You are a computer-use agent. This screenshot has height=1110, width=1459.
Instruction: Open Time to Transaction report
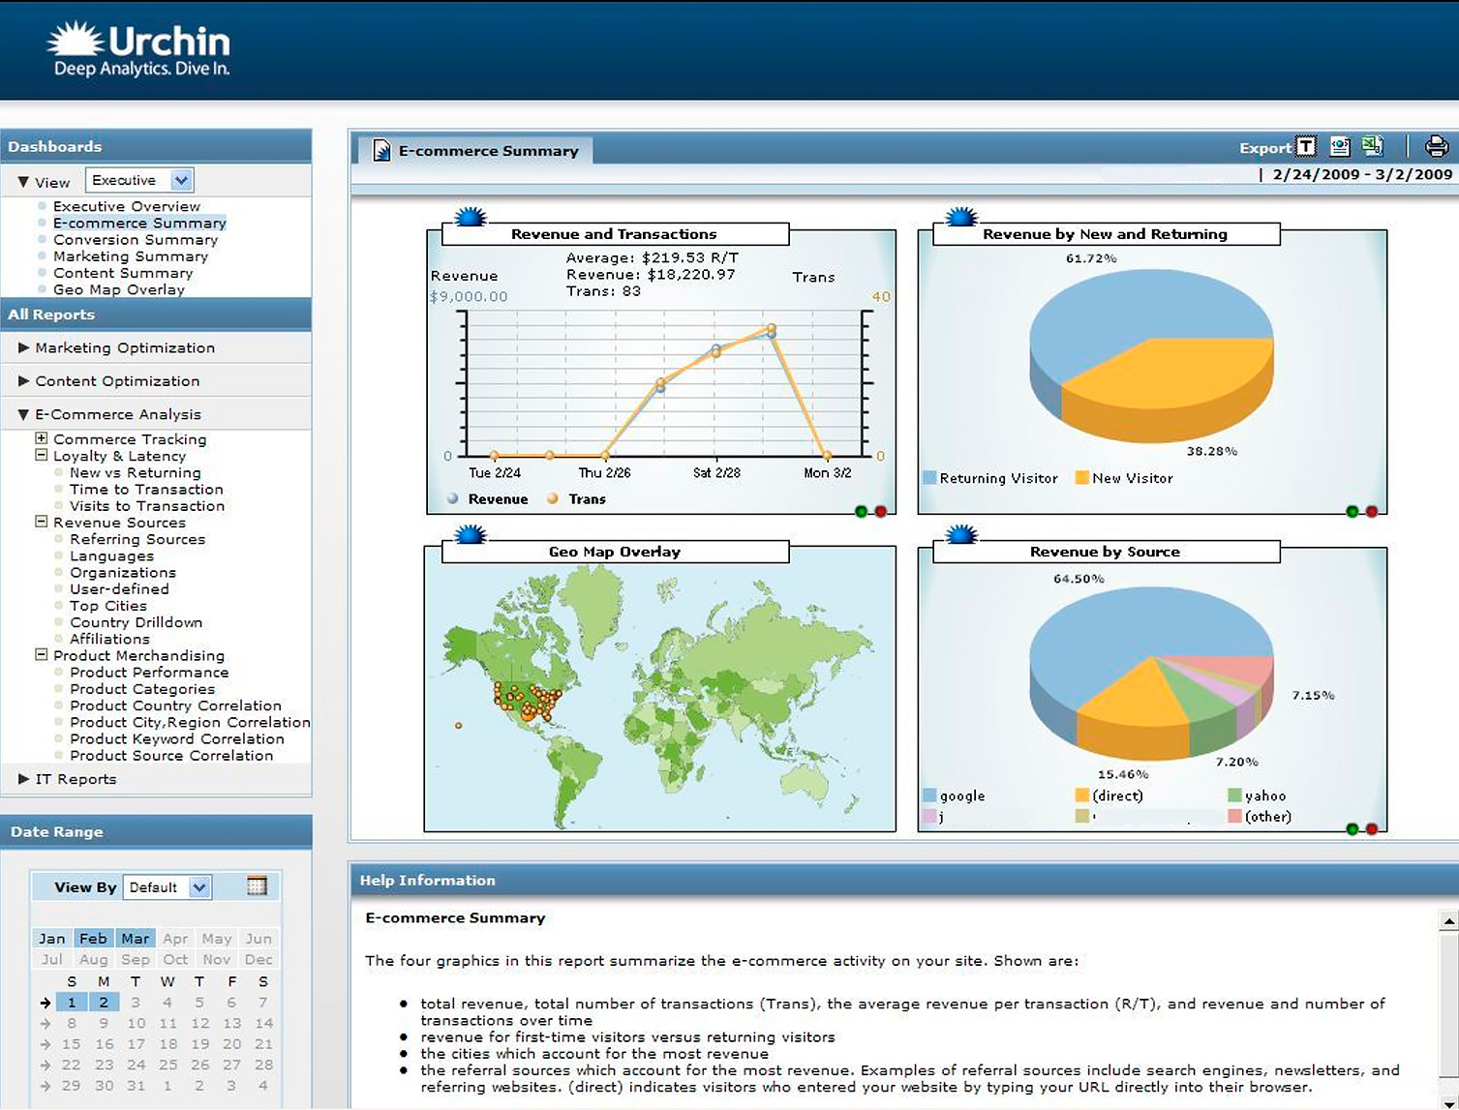click(146, 489)
